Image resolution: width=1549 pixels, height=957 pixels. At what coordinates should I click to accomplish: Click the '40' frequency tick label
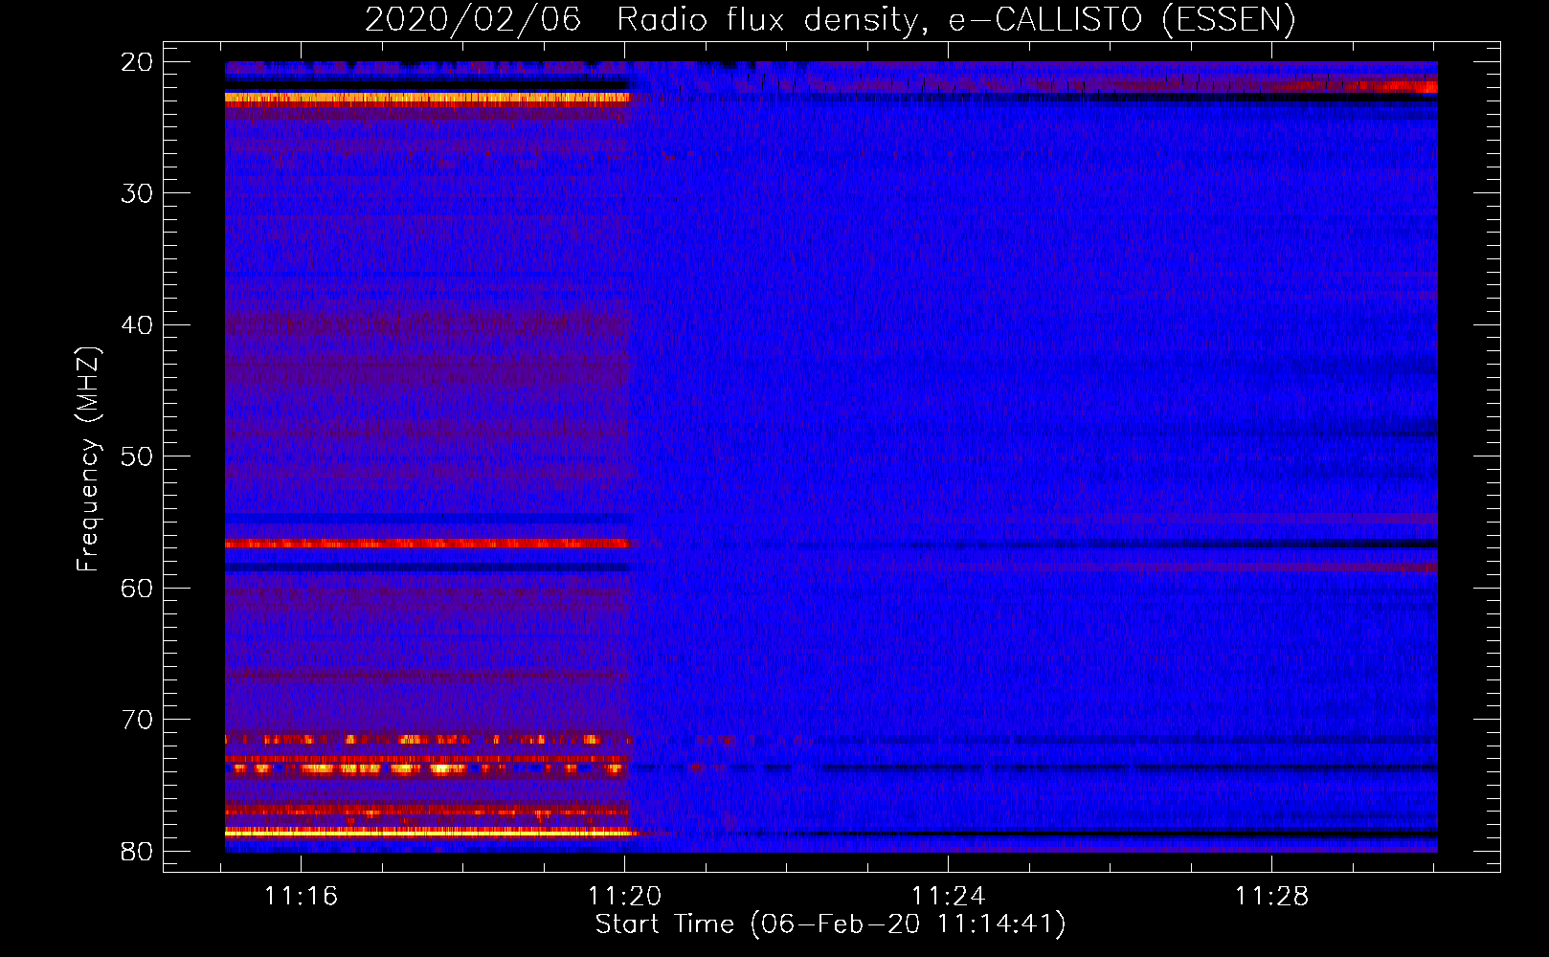point(138,325)
